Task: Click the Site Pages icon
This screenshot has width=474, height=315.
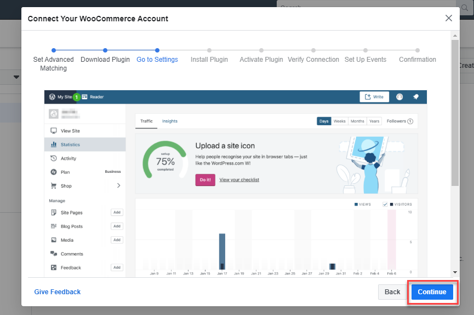Action: [54, 212]
